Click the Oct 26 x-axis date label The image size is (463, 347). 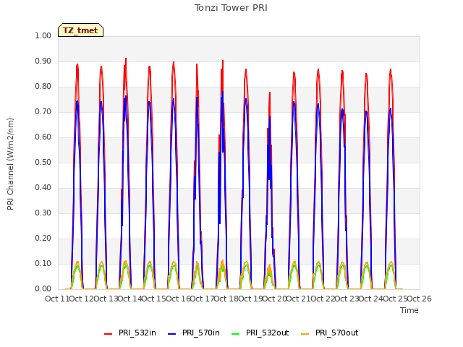[x=420, y=299]
